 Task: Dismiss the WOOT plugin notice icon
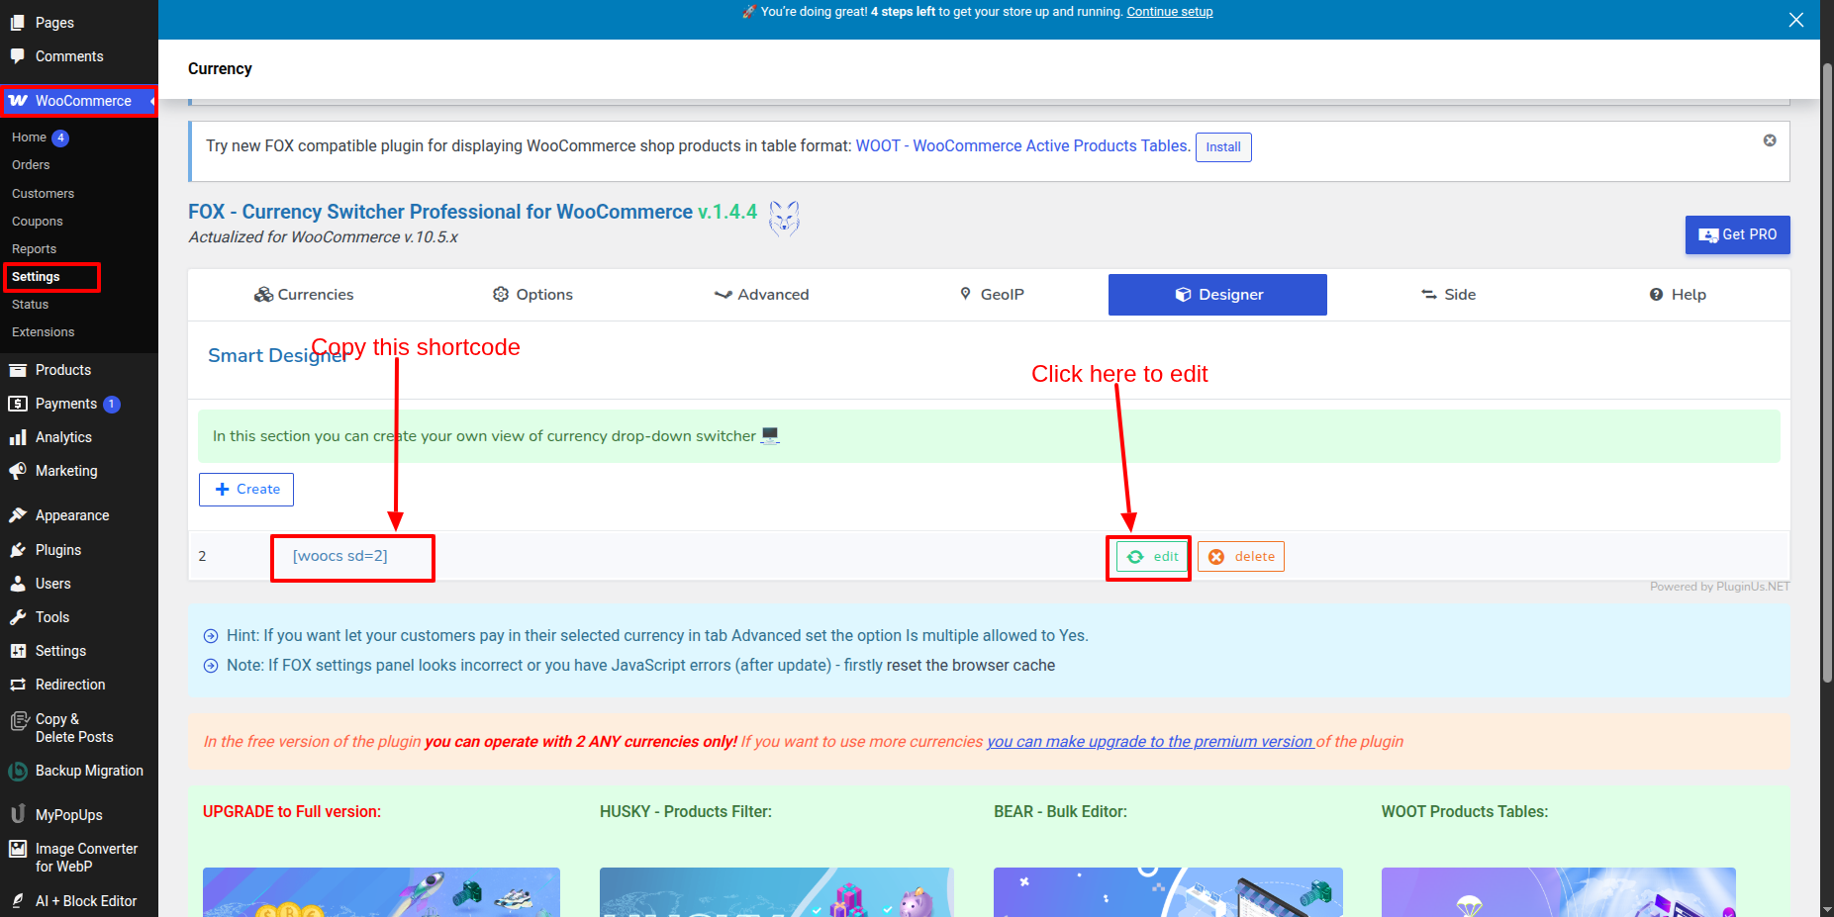click(1770, 140)
